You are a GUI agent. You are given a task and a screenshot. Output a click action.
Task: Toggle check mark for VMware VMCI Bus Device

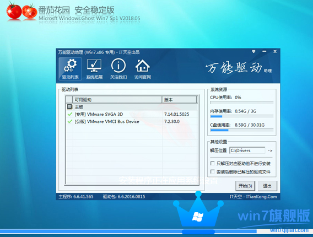(69, 121)
